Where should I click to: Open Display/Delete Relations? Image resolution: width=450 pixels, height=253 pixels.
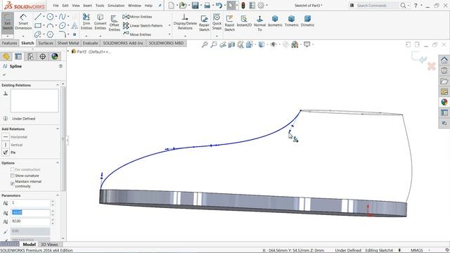185,22
